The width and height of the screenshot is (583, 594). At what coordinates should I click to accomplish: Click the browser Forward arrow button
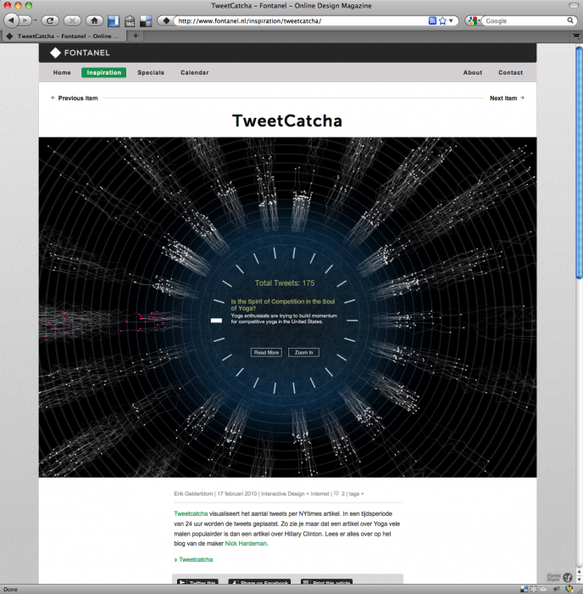25,20
